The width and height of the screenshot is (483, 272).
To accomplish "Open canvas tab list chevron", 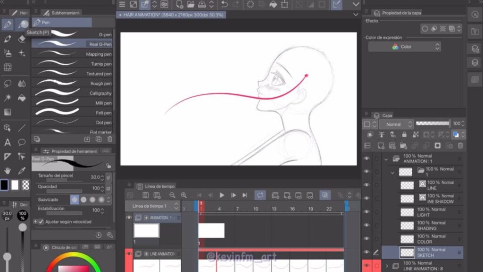I will click(x=356, y=15).
